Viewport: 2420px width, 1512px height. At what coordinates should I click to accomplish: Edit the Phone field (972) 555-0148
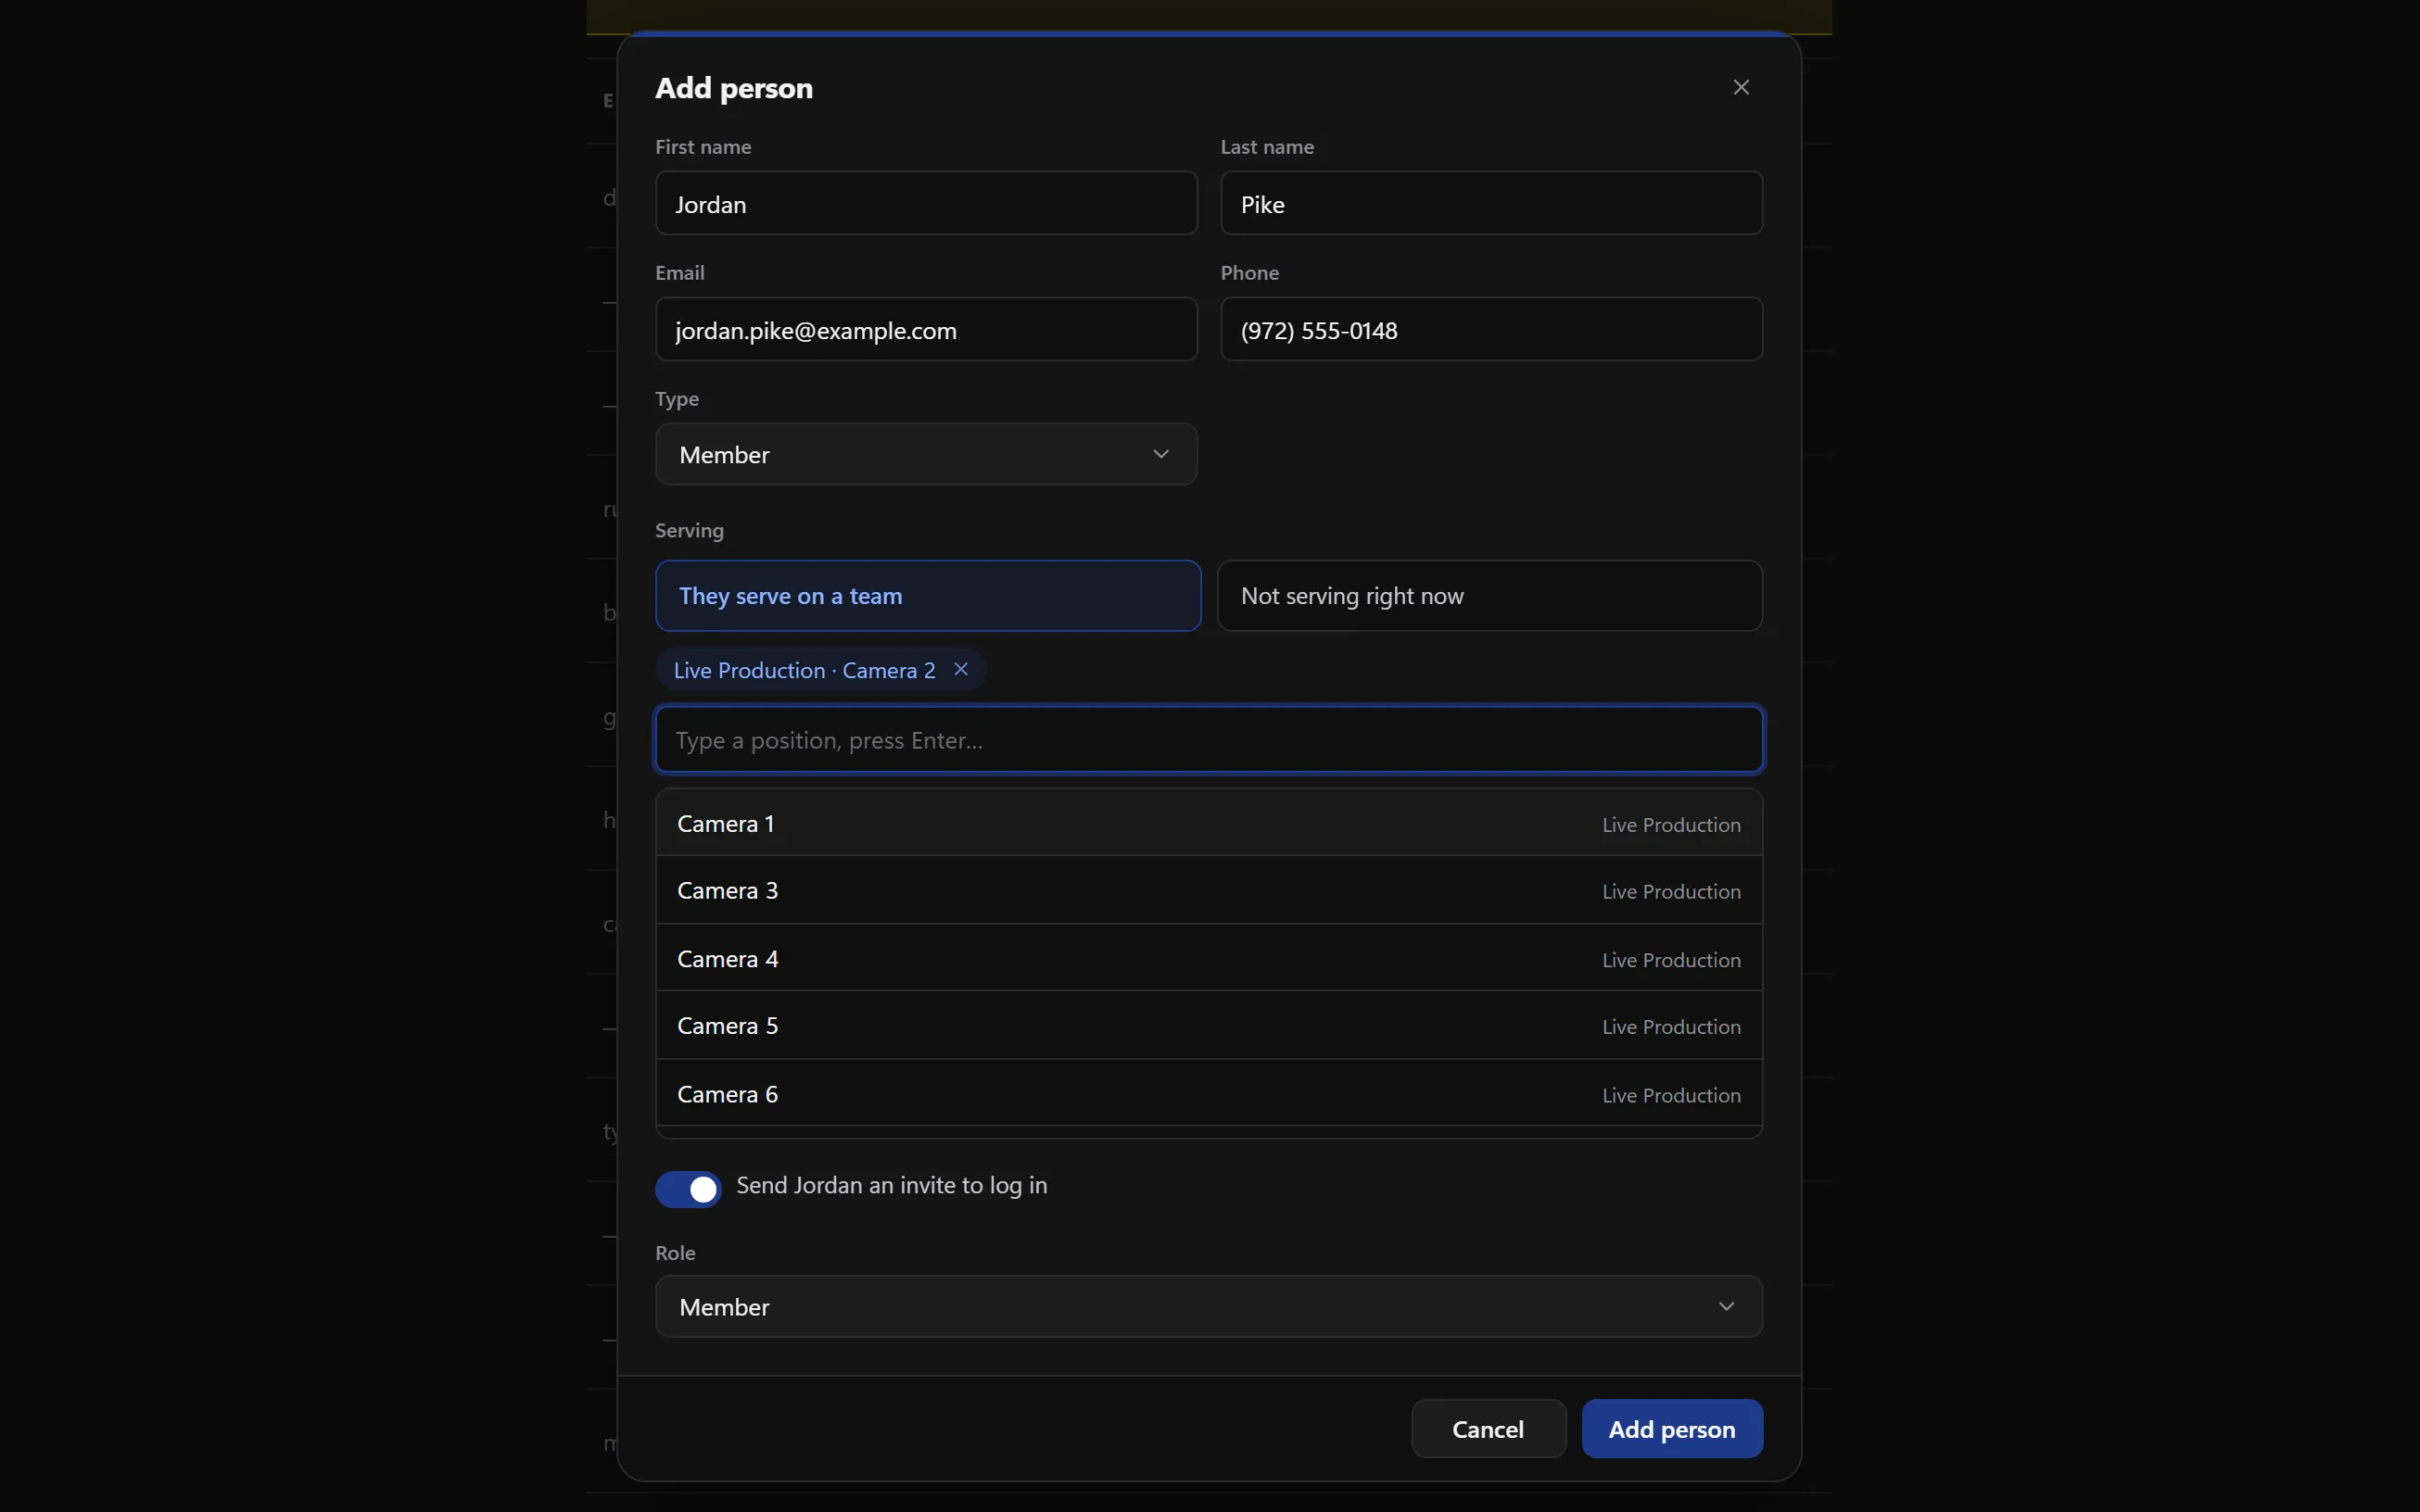tap(1490, 329)
